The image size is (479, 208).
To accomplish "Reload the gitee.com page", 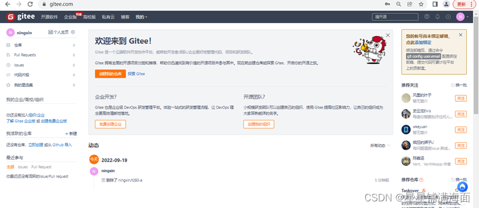I will point(30,4).
